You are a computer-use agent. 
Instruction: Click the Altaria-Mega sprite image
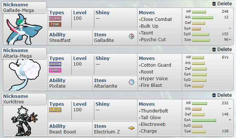pos(25,75)
